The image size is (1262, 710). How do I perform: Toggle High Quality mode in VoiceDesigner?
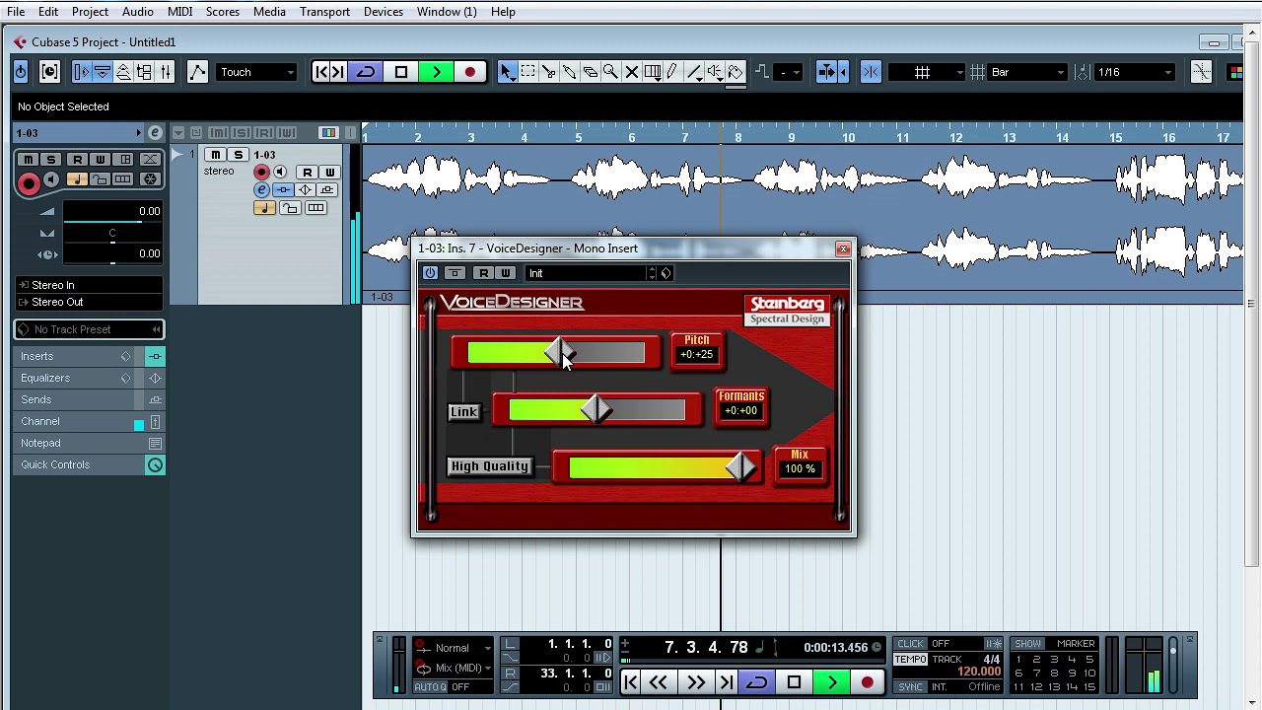[x=490, y=466]
